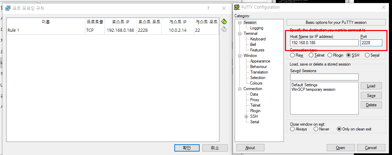Open the Bell settings category
The image size is (392, 155).
coord(253,44)
